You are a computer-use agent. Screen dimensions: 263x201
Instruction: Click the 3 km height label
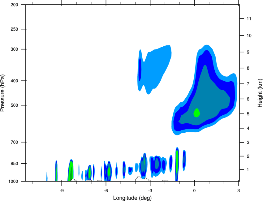[x=248, y=143]
